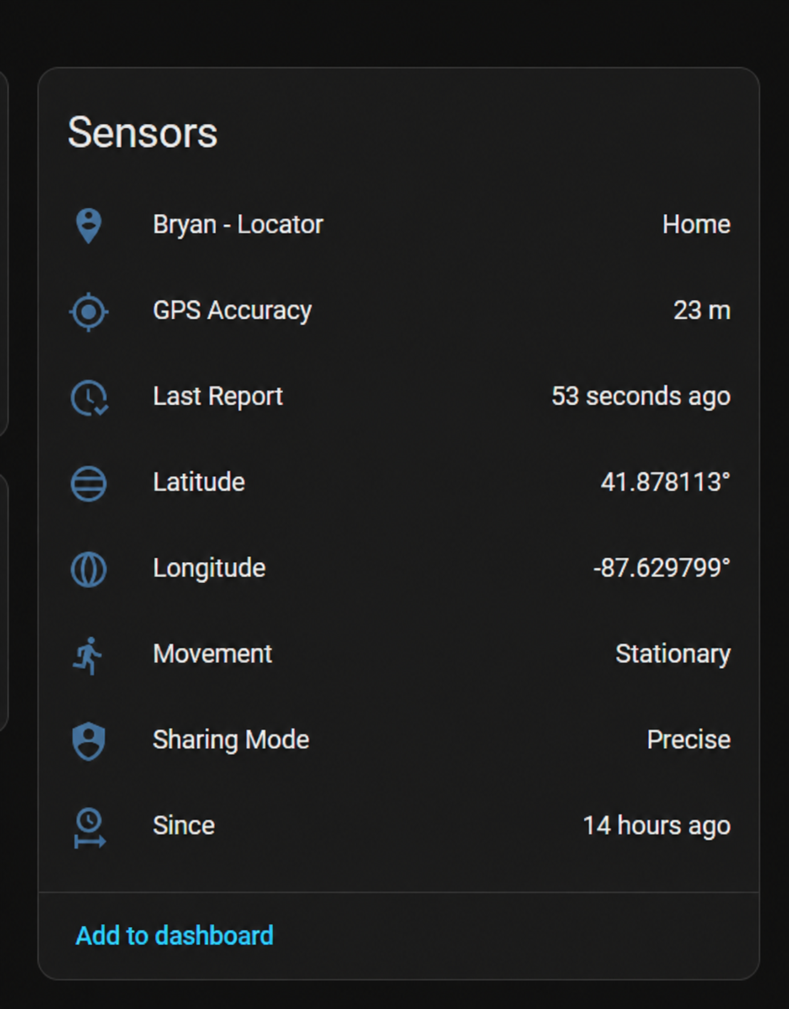Click the Stationary movement value
789x1009 pixels.
coord(673,655)
